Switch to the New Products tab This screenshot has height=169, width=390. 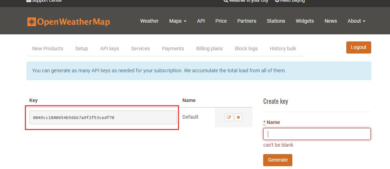[x=48, y=49]
